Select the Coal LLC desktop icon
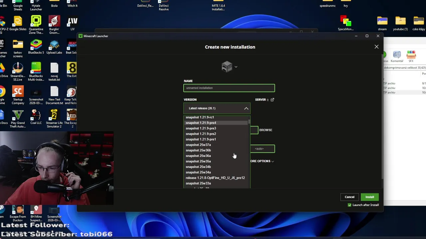The width and height of the screenshot is (426, 239). (36, 117)
